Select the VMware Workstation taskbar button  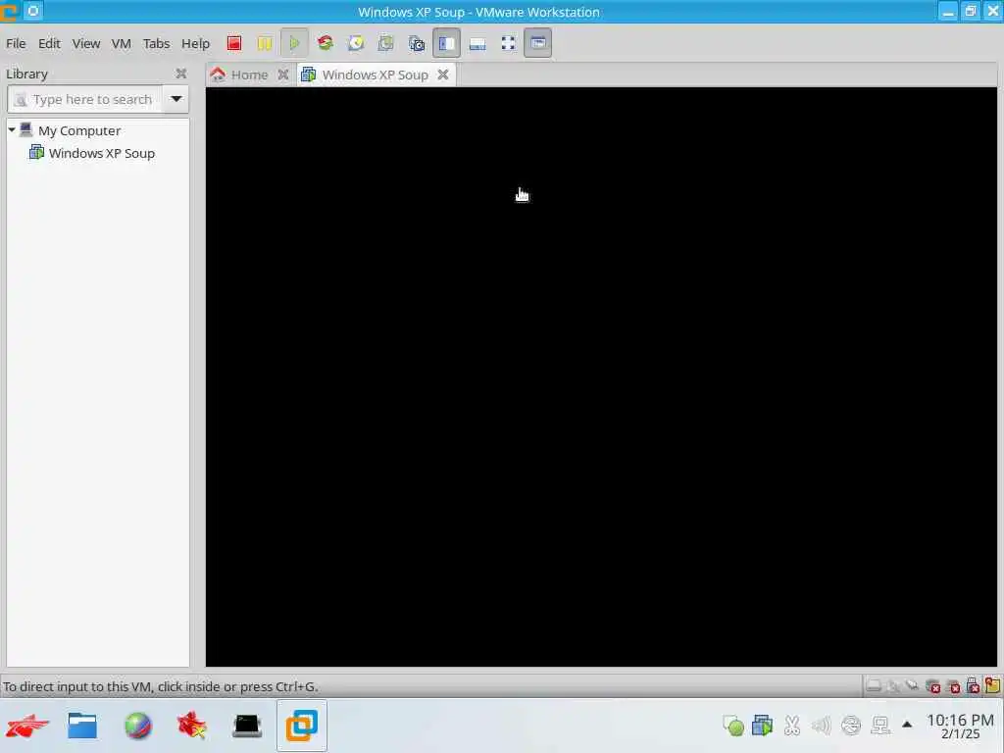[302, 726]
